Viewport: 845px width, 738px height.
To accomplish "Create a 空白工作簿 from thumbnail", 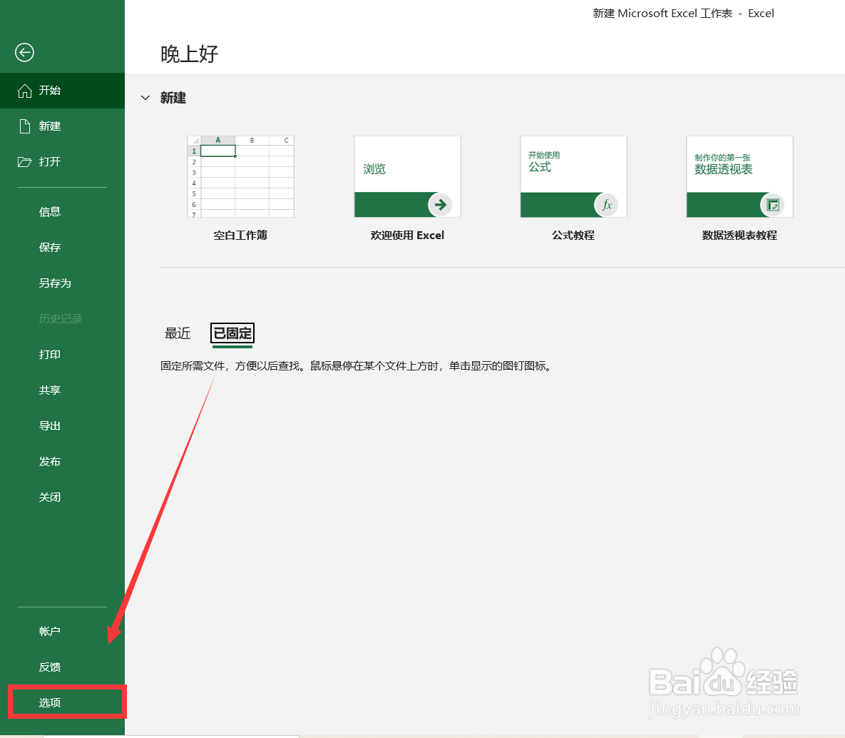I will coord(240,176).
